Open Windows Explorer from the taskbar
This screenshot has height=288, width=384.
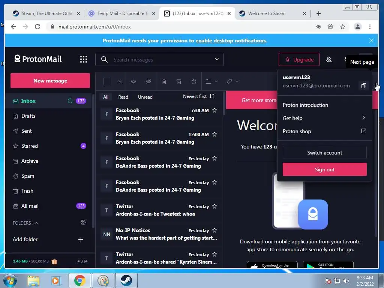33,280
